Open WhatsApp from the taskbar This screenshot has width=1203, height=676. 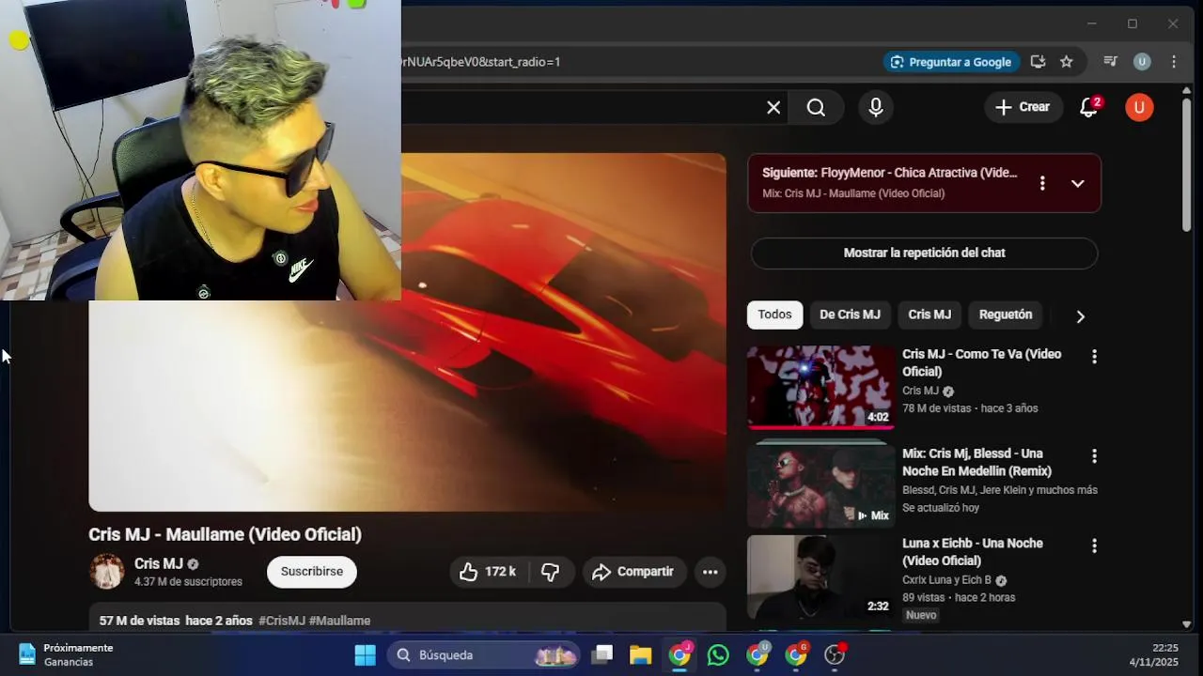tap(718, 654)
